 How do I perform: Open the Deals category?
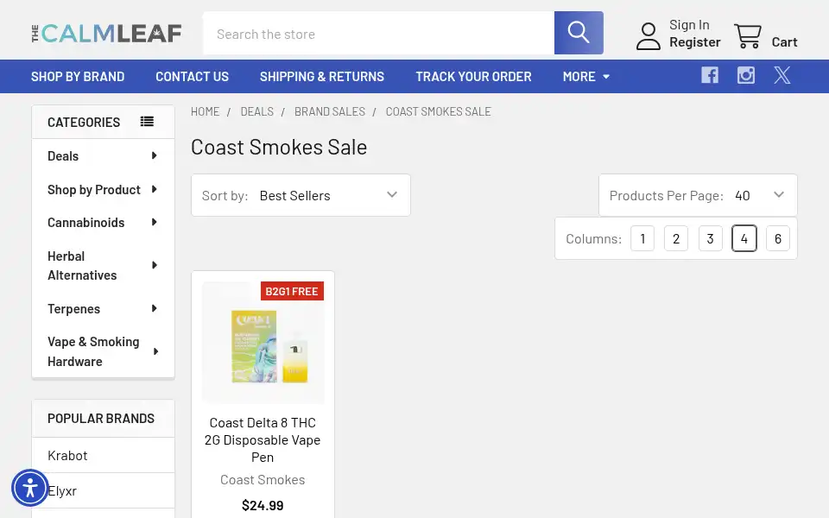(x=63, y=156)
